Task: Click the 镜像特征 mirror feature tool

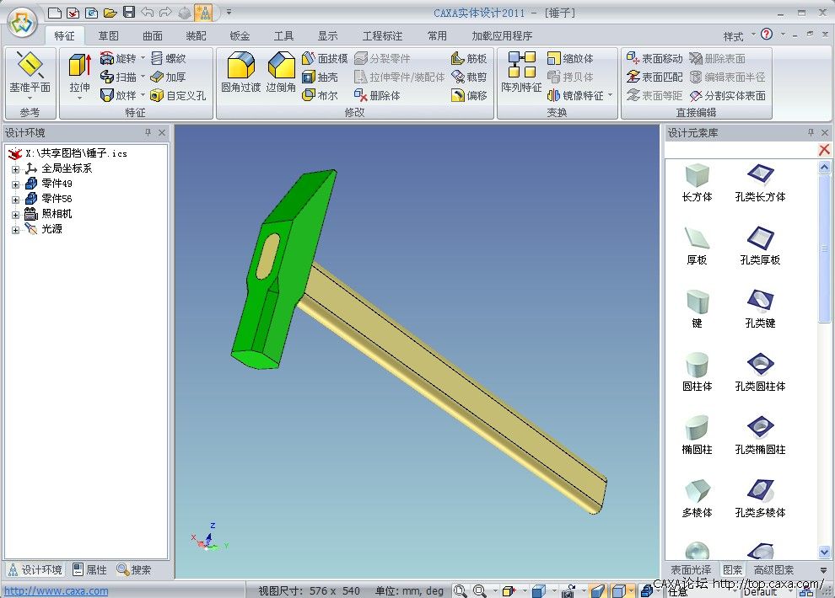Action: point(575,95)
